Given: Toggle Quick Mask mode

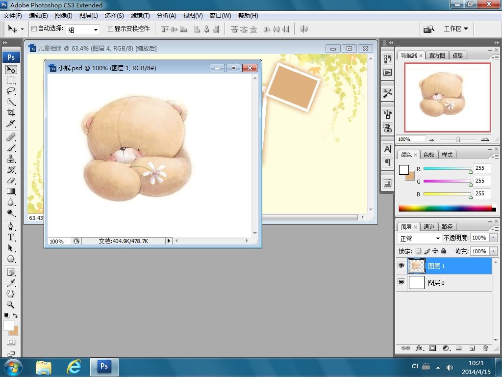Looking at the screenshot, I should point(11,342).
